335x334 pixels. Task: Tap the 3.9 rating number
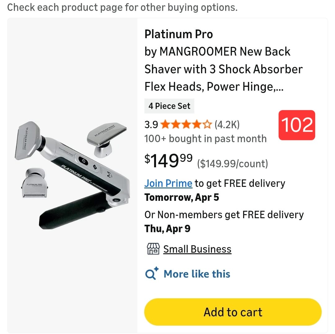tap(151, 125)
